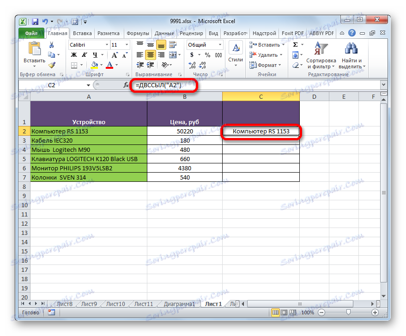Viewport: 406px width, 336px height.
Task: Switch to the Вид ribbon tab
Action: point(213,33)
